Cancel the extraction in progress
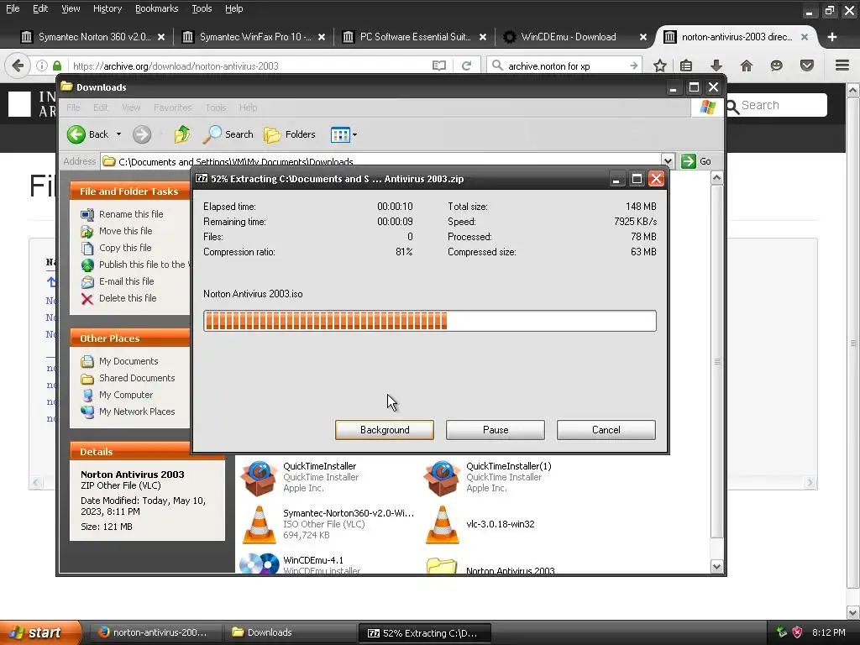860x645 pixels. tap(606, 430)
